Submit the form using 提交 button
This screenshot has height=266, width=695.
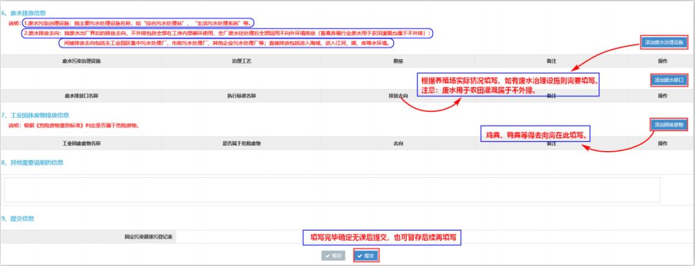click(366, 255)
